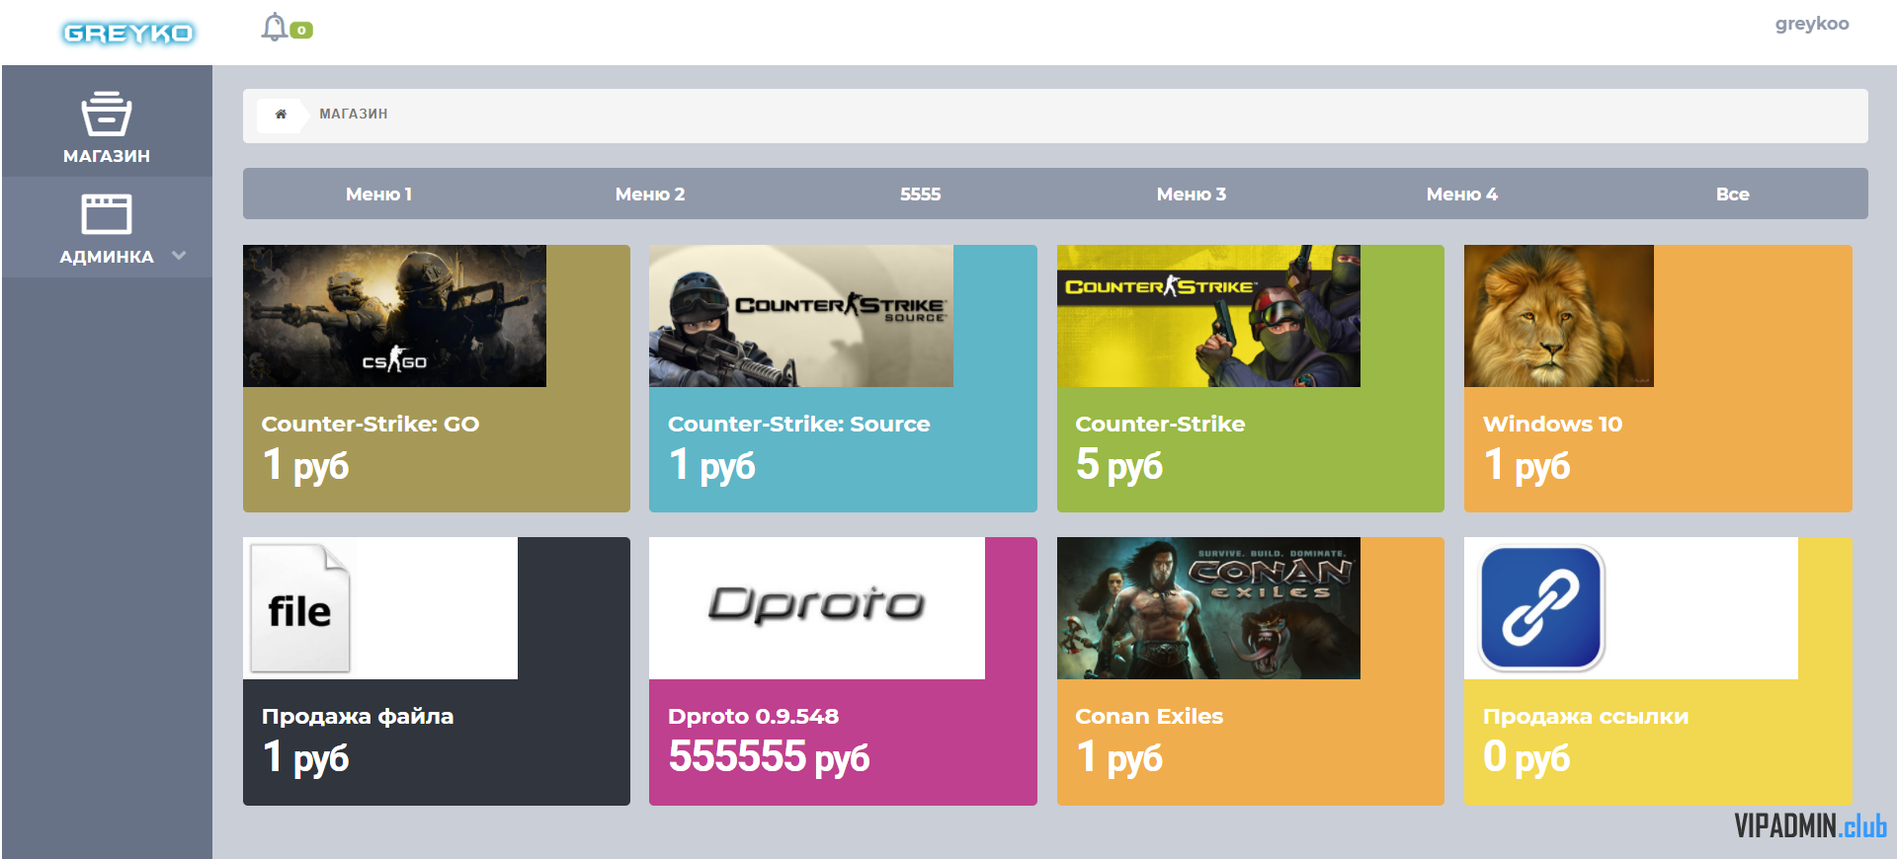The image size is (1897, 859).
Task: Open the shop basket icon in sidebar
Action: coord(107,113)
